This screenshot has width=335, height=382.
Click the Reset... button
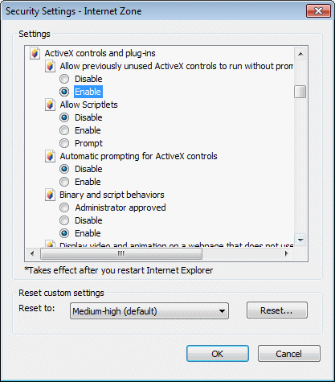(277, 310)
